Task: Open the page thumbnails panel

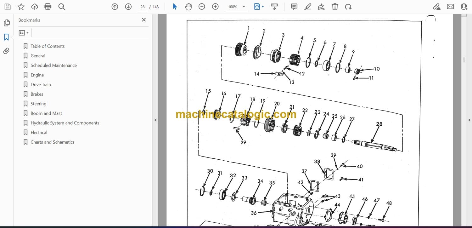Action: (7, 23)
